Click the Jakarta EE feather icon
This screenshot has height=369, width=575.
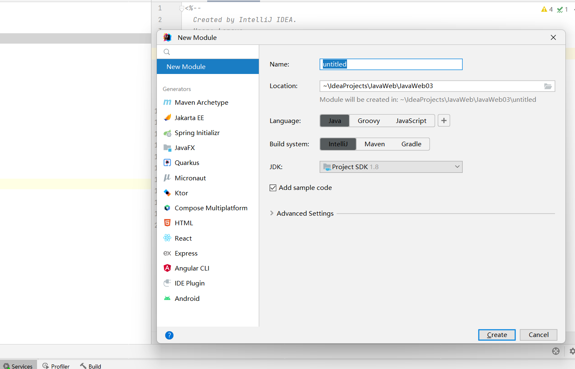pos(167,118)
